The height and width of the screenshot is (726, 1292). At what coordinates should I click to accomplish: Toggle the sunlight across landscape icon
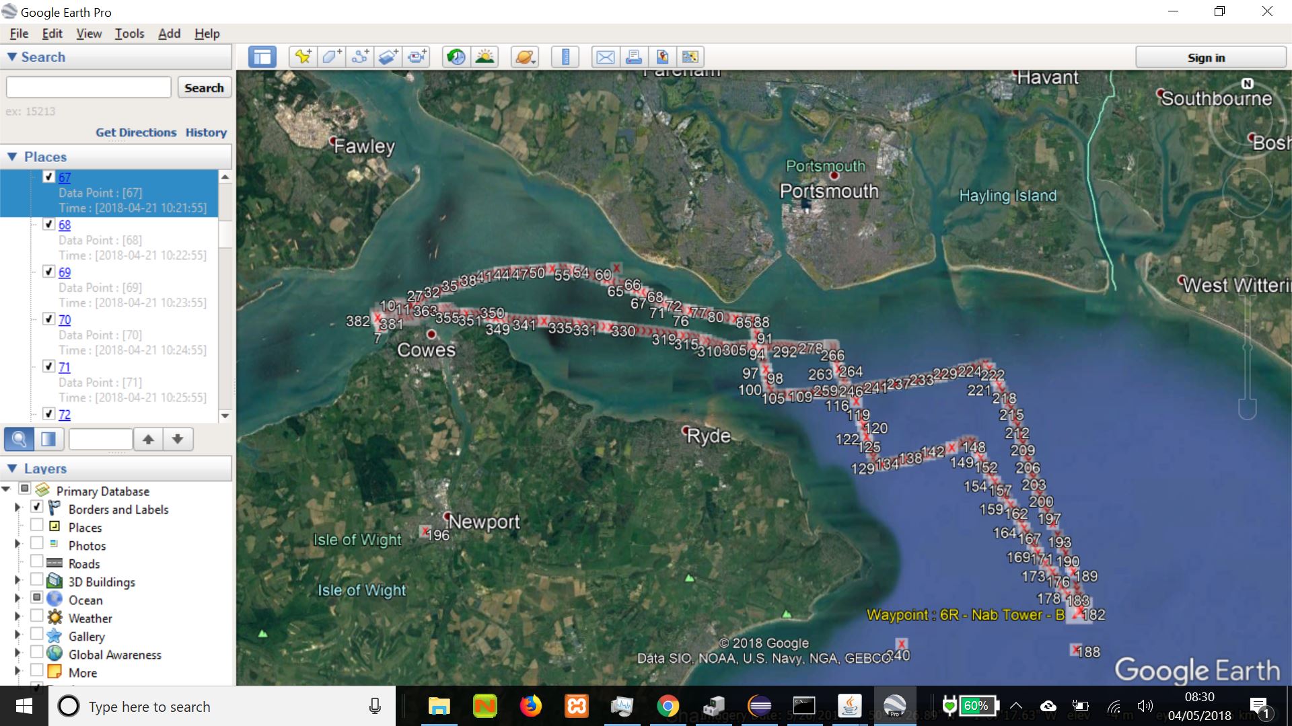click(485, 57)
